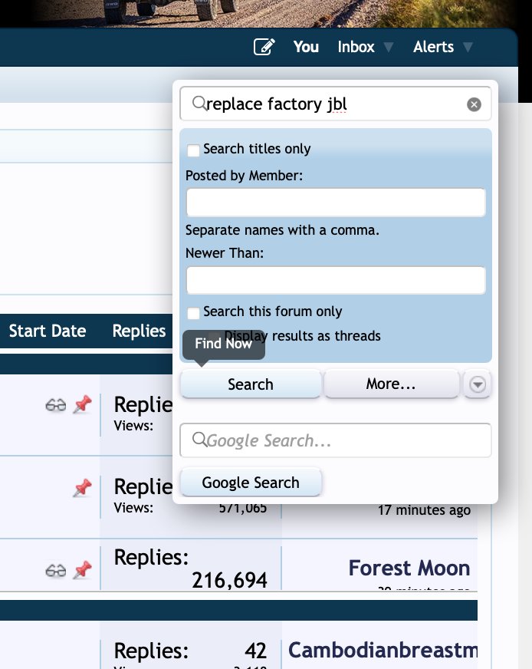Focus the replace factory jbl search field
Viewport: 532px width, 669px height.
click(x=336, y=104)
